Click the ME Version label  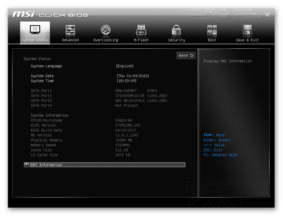tap(41, 135)
